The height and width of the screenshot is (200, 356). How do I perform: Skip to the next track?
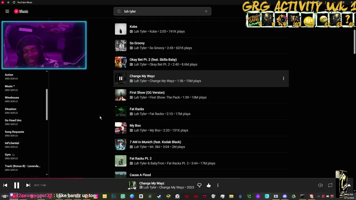[28, 185]
